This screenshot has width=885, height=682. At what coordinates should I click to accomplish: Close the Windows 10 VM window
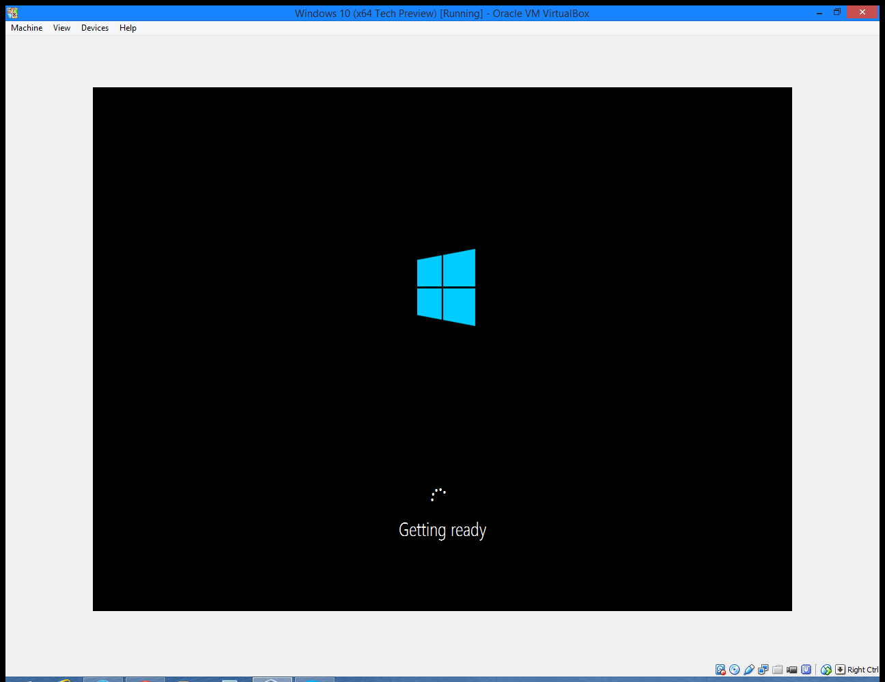862,12
